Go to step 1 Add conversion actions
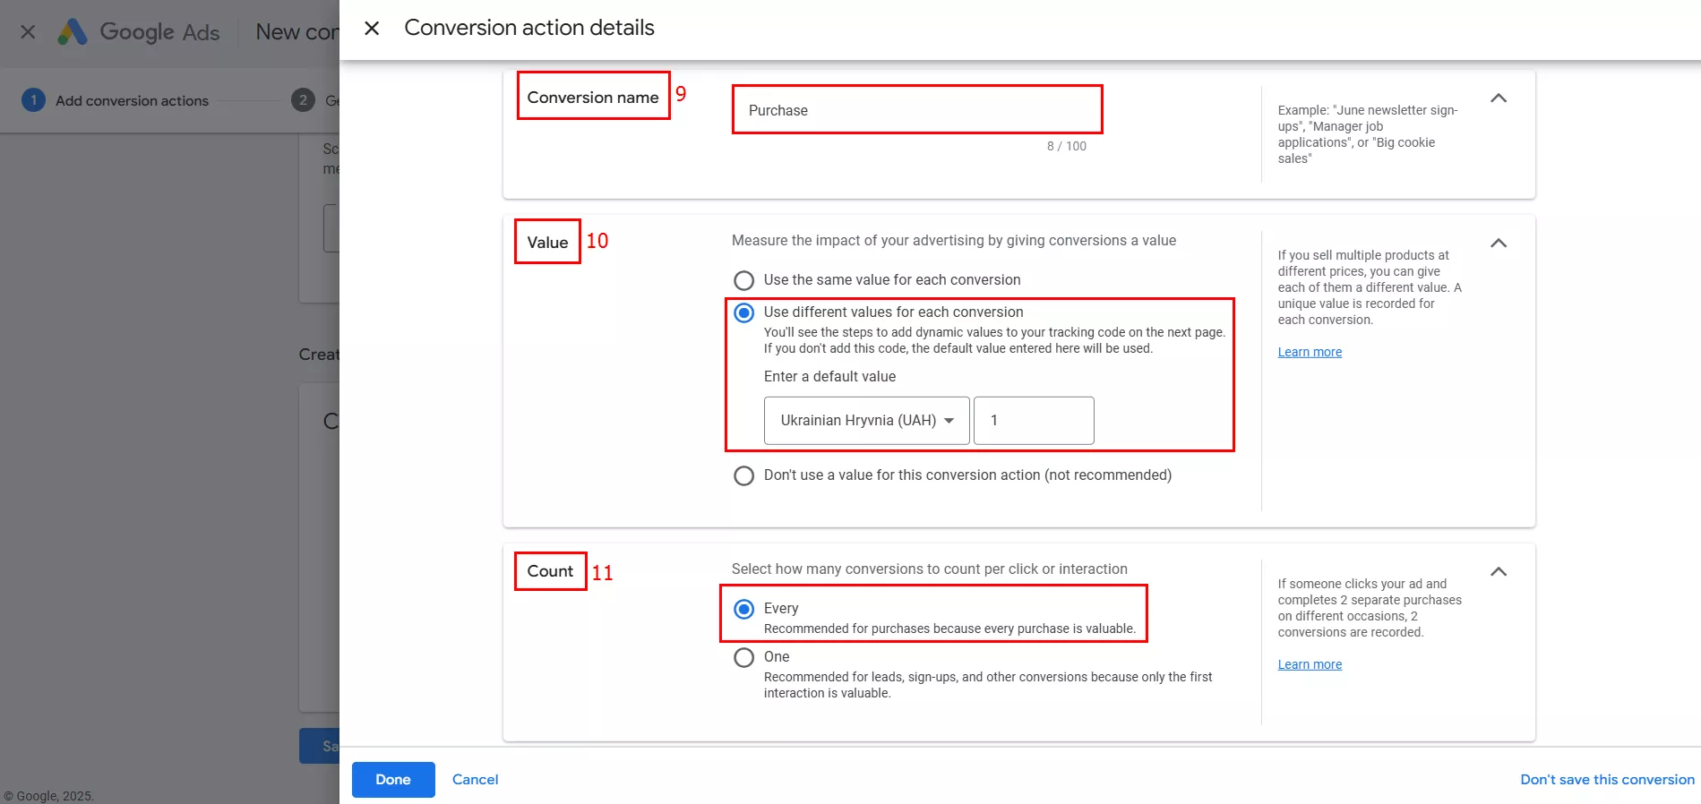 (131, 100)
